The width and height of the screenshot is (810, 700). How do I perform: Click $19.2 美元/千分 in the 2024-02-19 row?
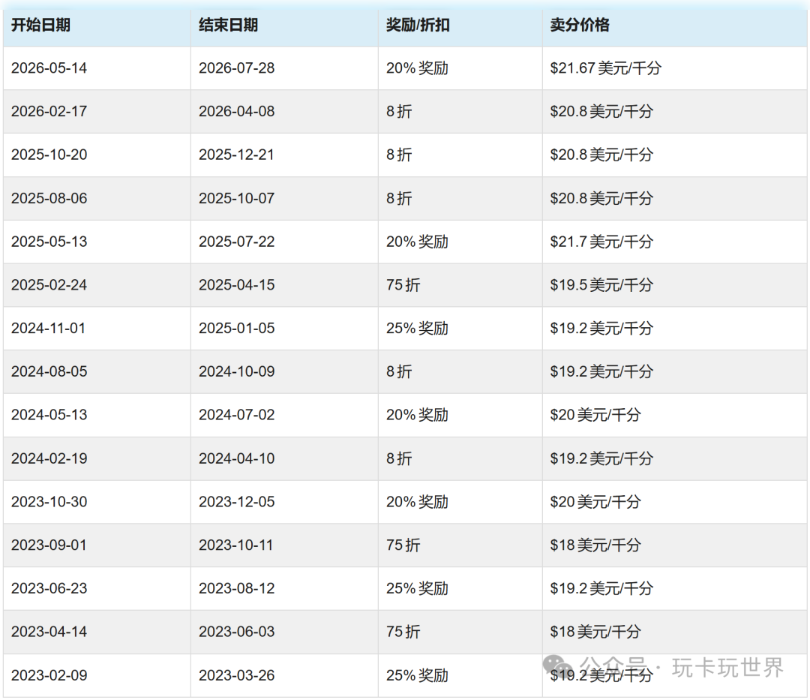pos(601,458)
